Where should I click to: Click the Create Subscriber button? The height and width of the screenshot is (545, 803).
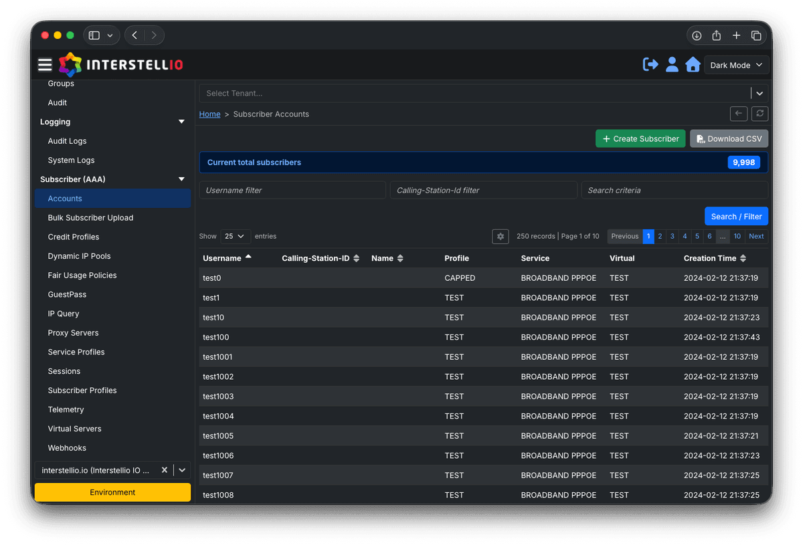point(640,138)
